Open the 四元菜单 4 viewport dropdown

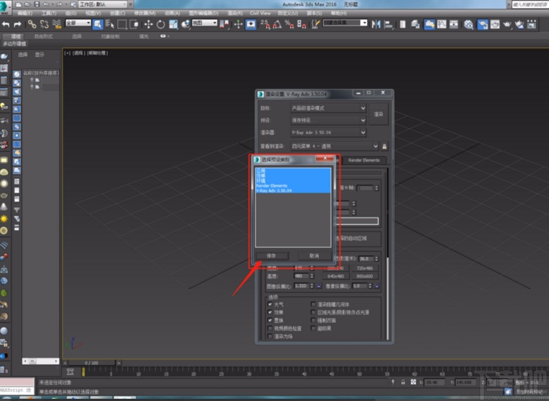click(375, 146)
